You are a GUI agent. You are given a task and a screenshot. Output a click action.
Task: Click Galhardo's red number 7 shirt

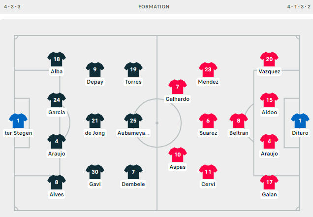point(178,87)
